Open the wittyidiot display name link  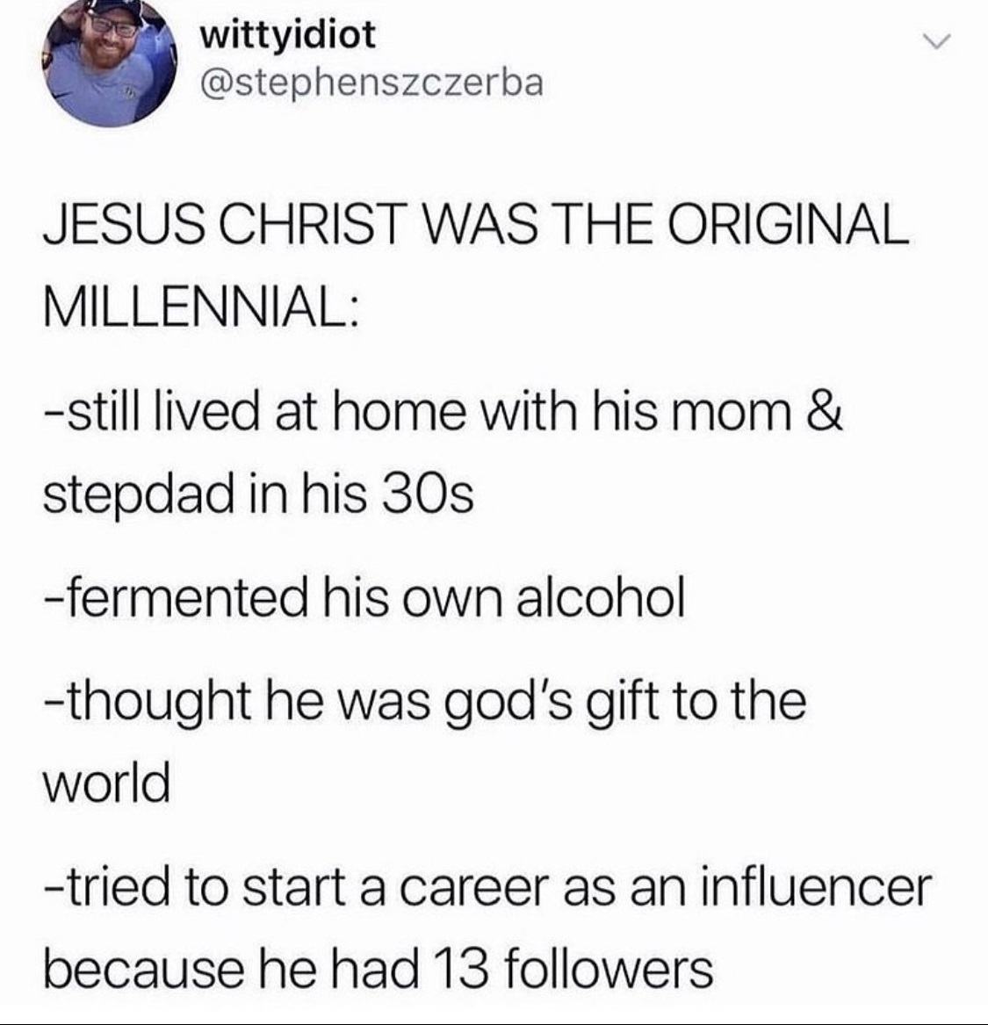coord(288,35)
